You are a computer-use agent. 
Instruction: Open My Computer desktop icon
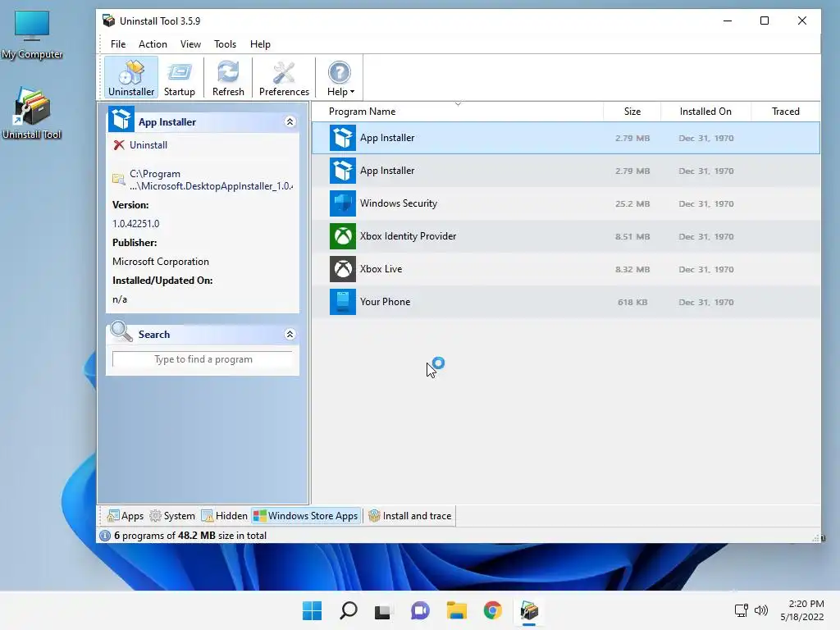[x=32, y=34]
